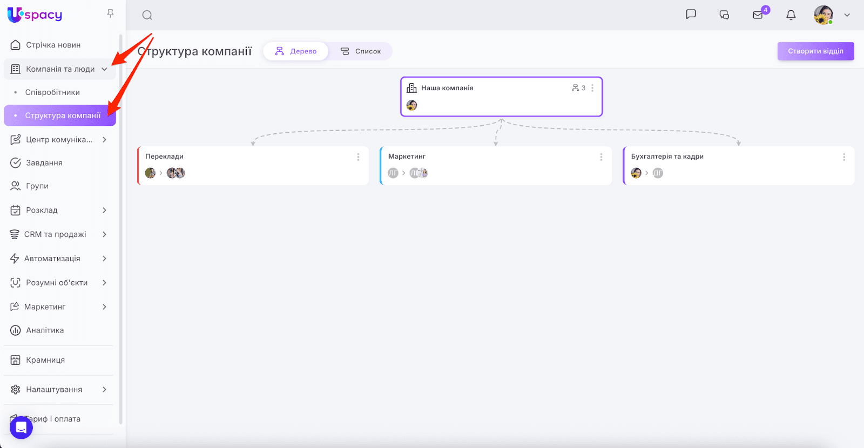Open the support chat bubble widget

coord(21,427)
